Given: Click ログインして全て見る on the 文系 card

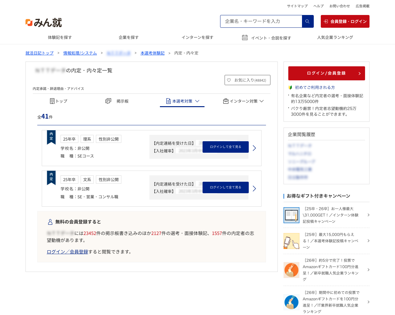Looking at the screenshot, I should pyautogui.click(x=226, y=187).
